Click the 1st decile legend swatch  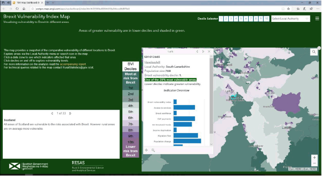(x=131, y=88)
